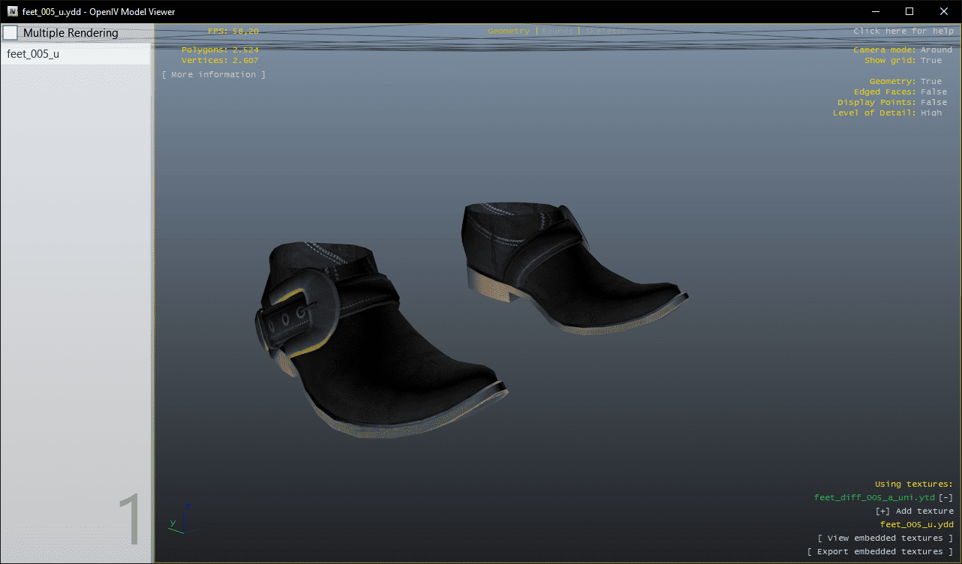Change Level of Detail from High
This screenshot has width=962, height=564.
coord(930,113)
